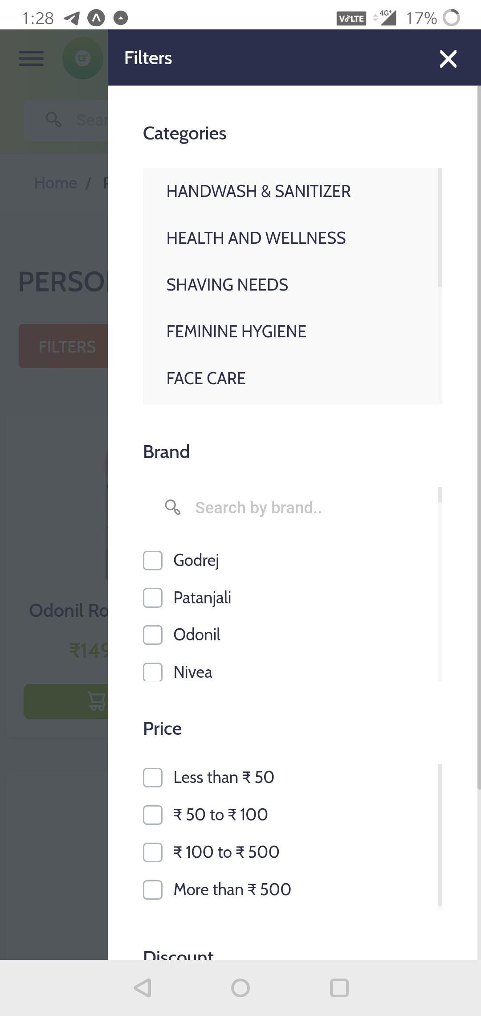
Task: Select ₹ 100 to ₹ 500 price range
Action: [x=153, y=852]
